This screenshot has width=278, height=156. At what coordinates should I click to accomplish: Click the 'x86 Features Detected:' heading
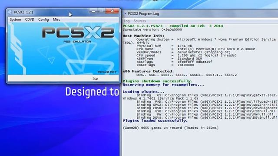(x=149, y=71)
